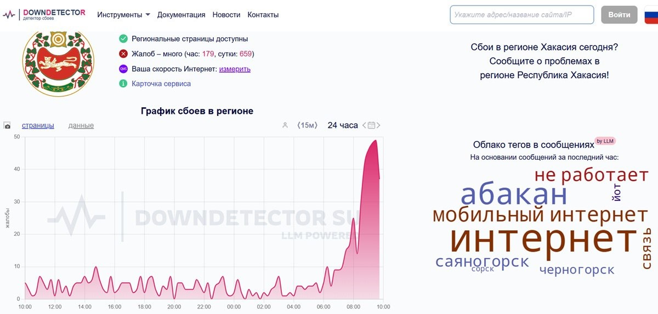Open the calendar date picker icon
Viewport: 658px width, 314px height.
click(x=371, y=125)
